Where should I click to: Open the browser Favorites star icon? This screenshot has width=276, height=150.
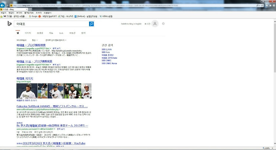[270, 6]
